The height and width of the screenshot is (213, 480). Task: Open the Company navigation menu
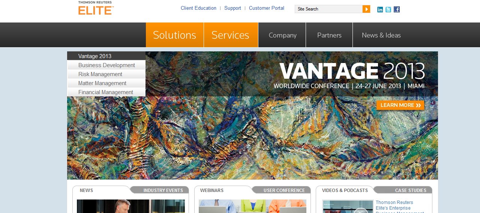[282, 35]
